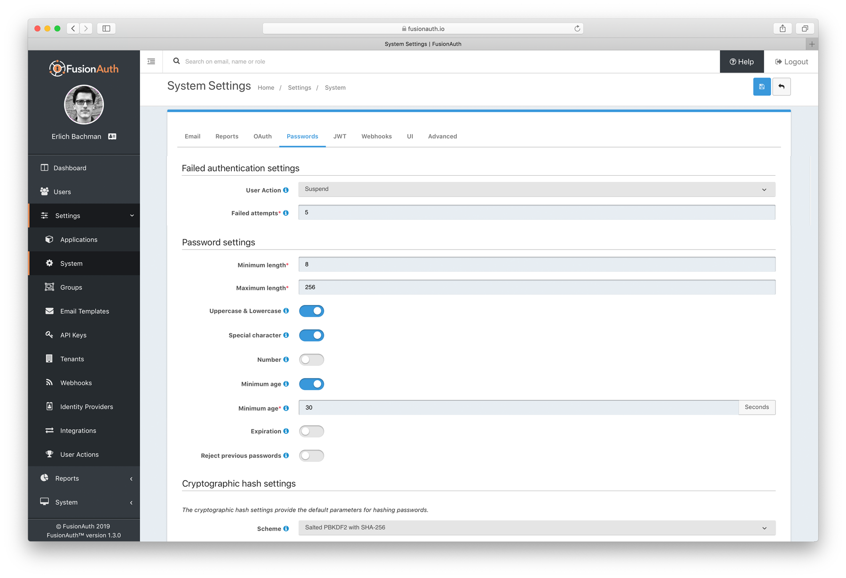846x578 pixels.
Task: Switch to the JWT tab
Action: 339,137
